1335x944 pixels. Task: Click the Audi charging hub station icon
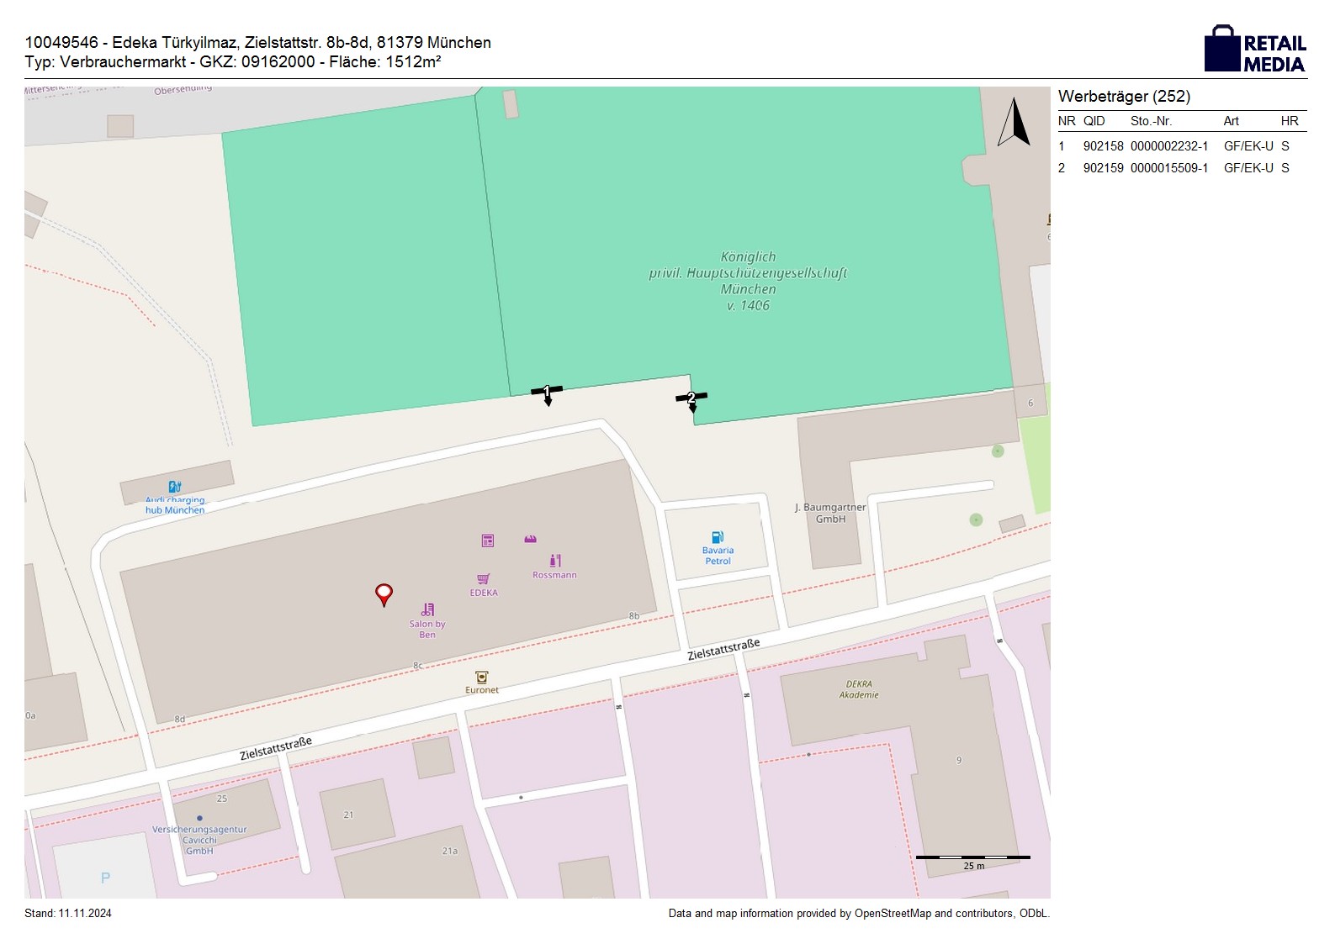(175, 487)
